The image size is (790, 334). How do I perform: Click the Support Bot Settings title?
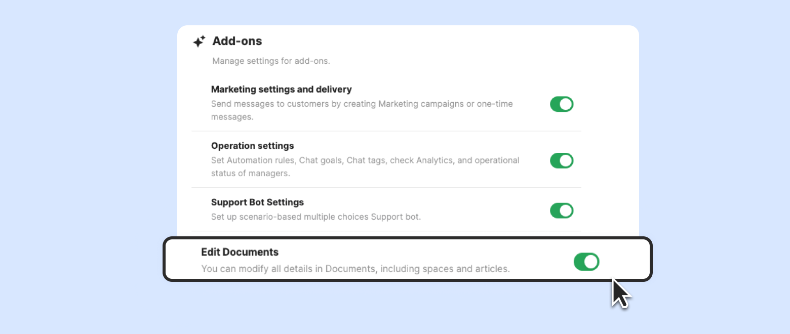click(257, 202)
